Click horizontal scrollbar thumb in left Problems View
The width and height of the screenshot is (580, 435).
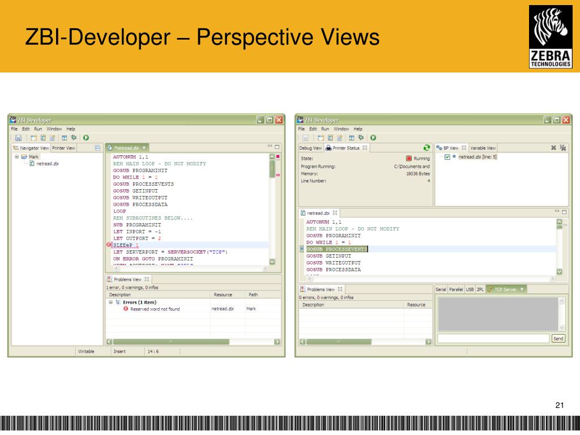coord(171,342)
